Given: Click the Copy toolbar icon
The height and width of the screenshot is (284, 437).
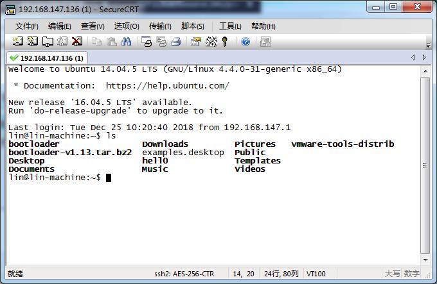Looking at the screenshot, I should (x=96, y=42).
